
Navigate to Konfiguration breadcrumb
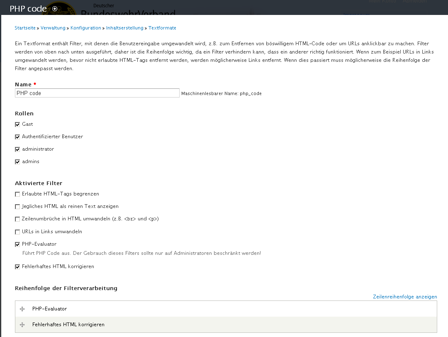[x=85, y=28]
